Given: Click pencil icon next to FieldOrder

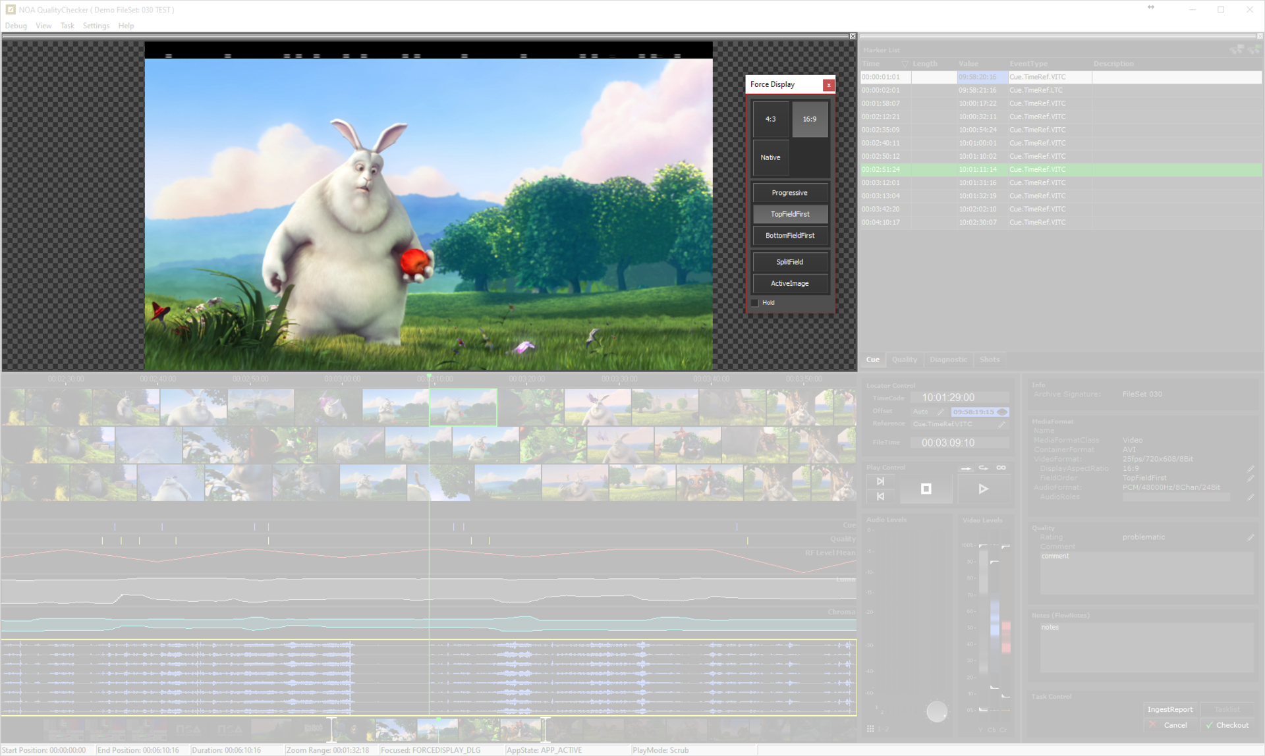Looking at the screenshot, I should click(1251, 478).
